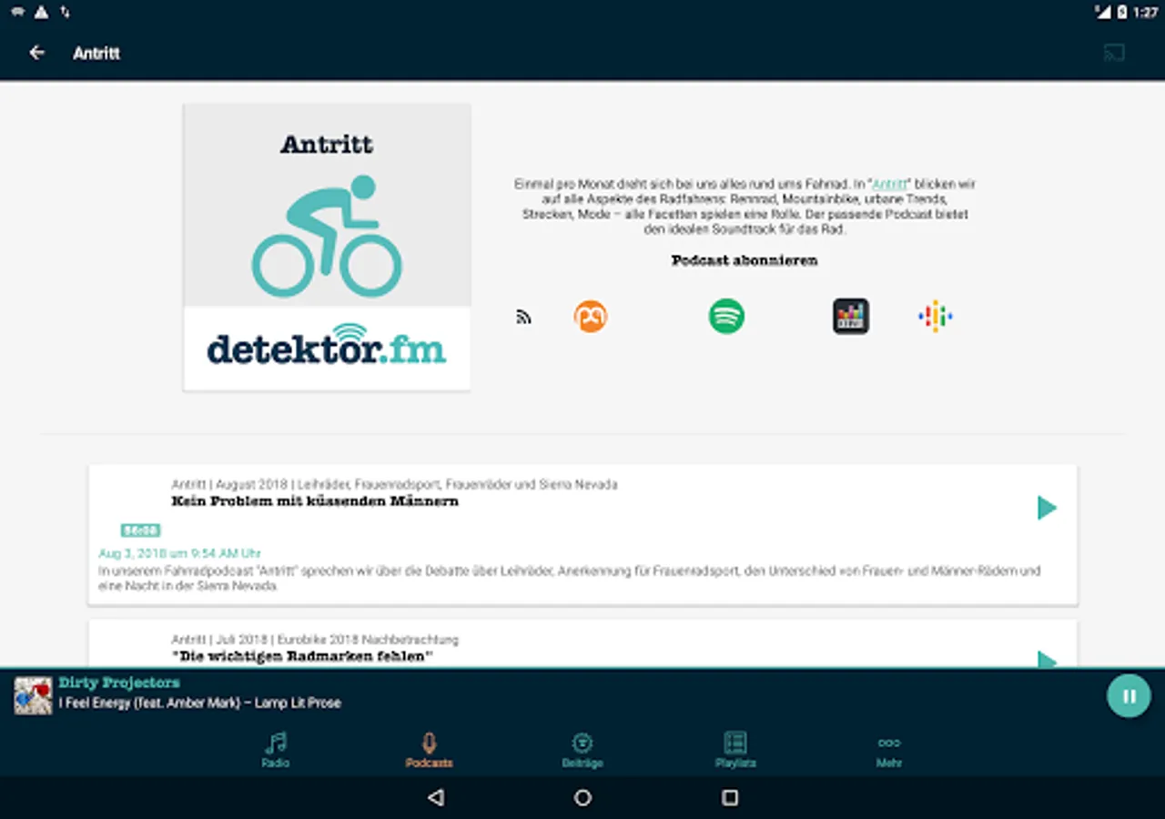This screenshot has width=1165, height=819.
Task: Switch to the Podcasts tab
Action: pyautogui.click(x=430, y=750)
